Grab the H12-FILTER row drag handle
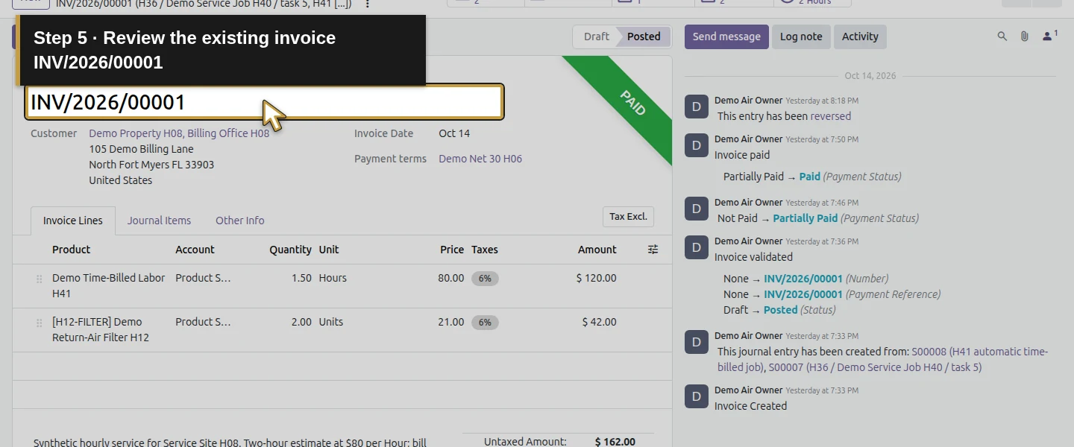 pos(39,323)
